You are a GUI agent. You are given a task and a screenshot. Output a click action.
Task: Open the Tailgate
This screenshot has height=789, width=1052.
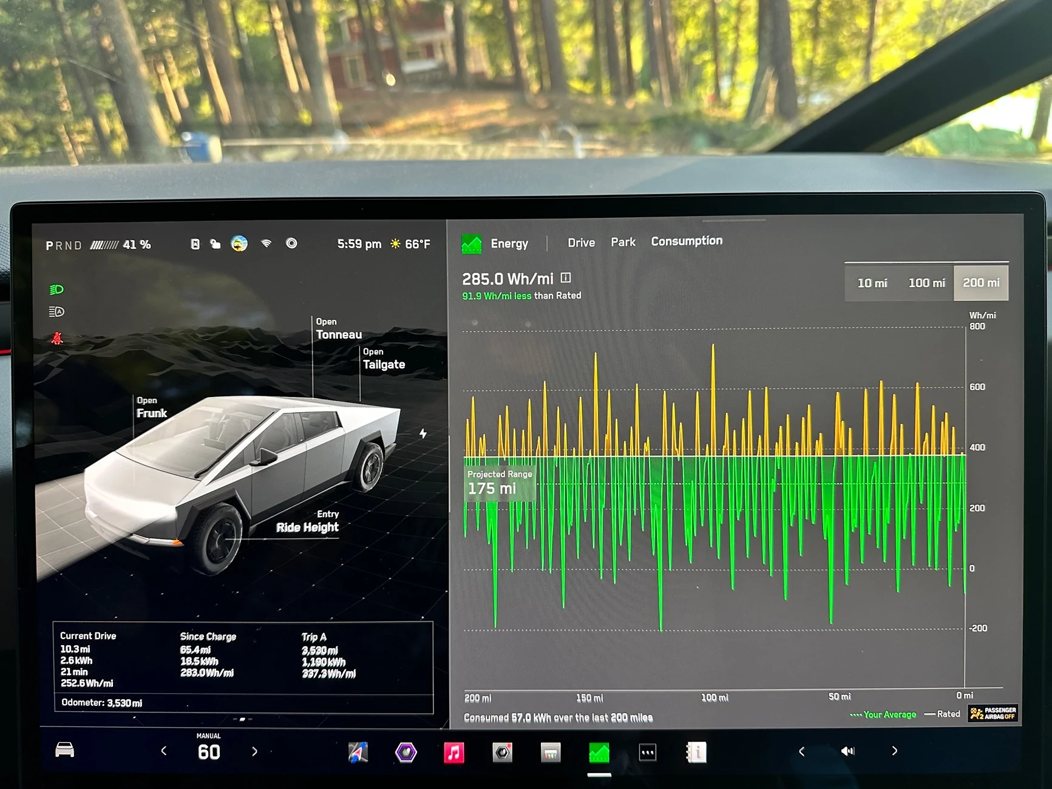pyautogui.click(x=384, y=359)
